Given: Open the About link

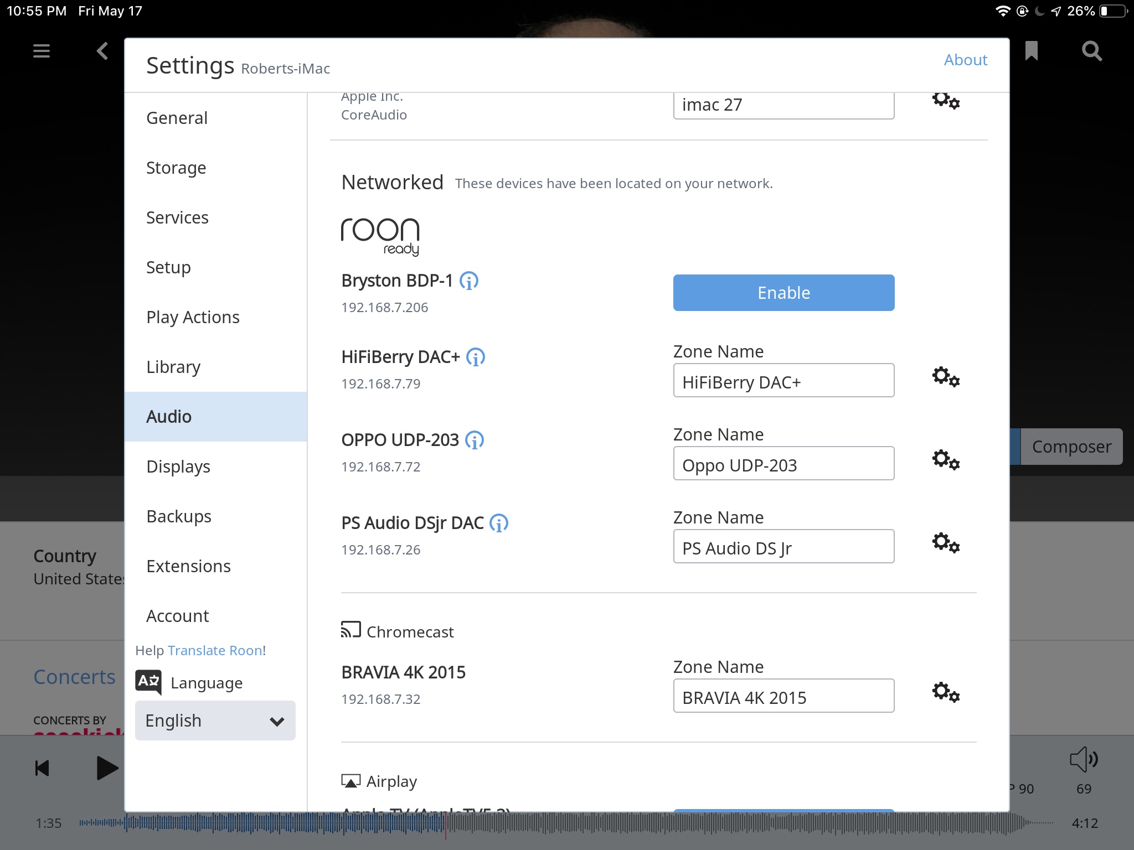Looking at the screenshot, I should [x=966, y=60].
